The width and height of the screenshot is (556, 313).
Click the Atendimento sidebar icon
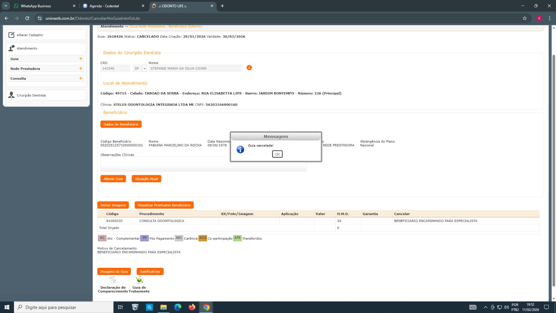click(x=11, y=48)
